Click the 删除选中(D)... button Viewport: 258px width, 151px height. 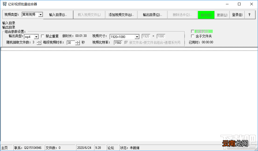pyautogui.click(x=182, y=15)
